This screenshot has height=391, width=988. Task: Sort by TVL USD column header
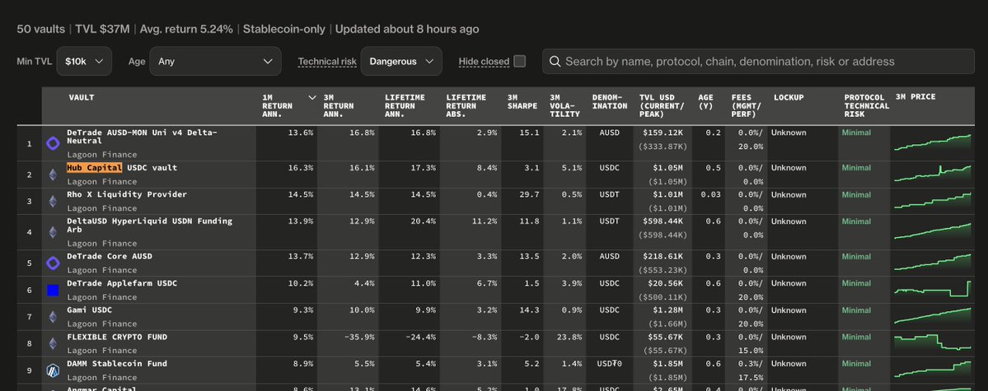(662, 106)
